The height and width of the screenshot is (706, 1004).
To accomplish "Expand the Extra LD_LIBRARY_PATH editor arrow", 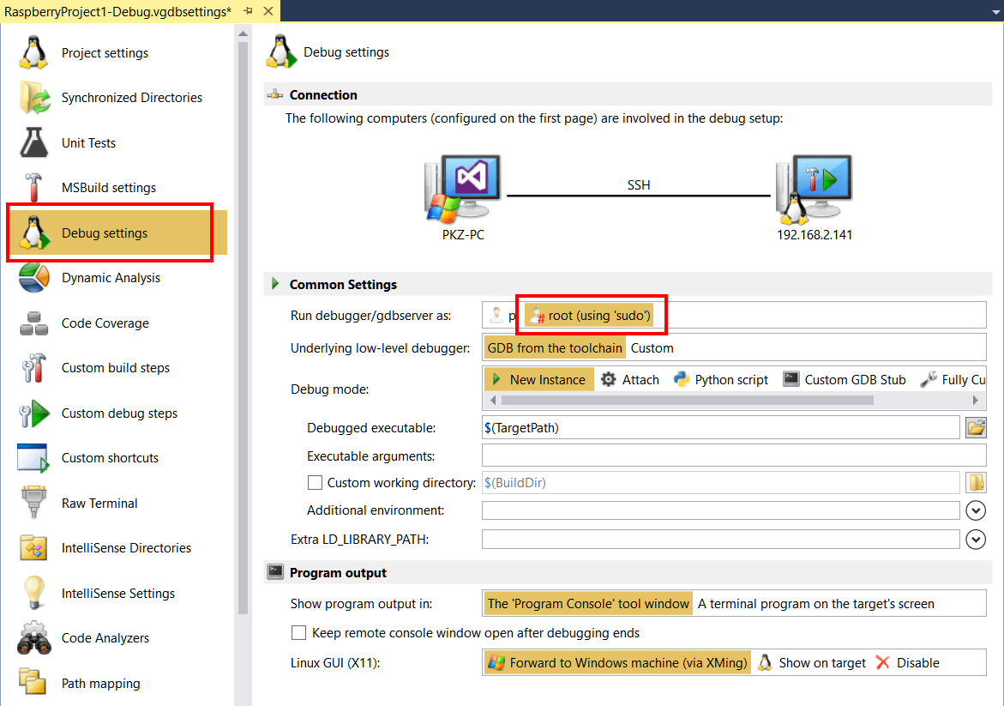I will [x=975, y=540].
